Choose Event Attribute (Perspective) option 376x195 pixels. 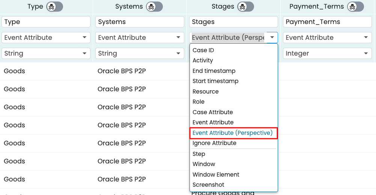(x=232, y=133)
